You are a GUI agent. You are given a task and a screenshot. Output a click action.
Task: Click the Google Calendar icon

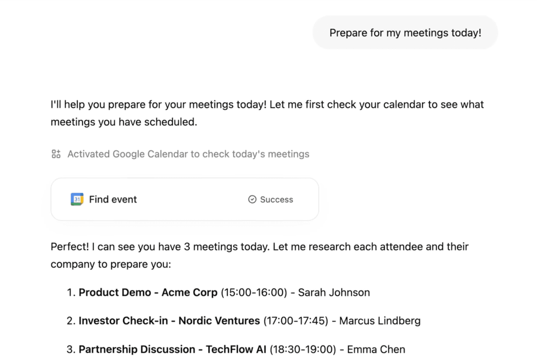(77, 199)
